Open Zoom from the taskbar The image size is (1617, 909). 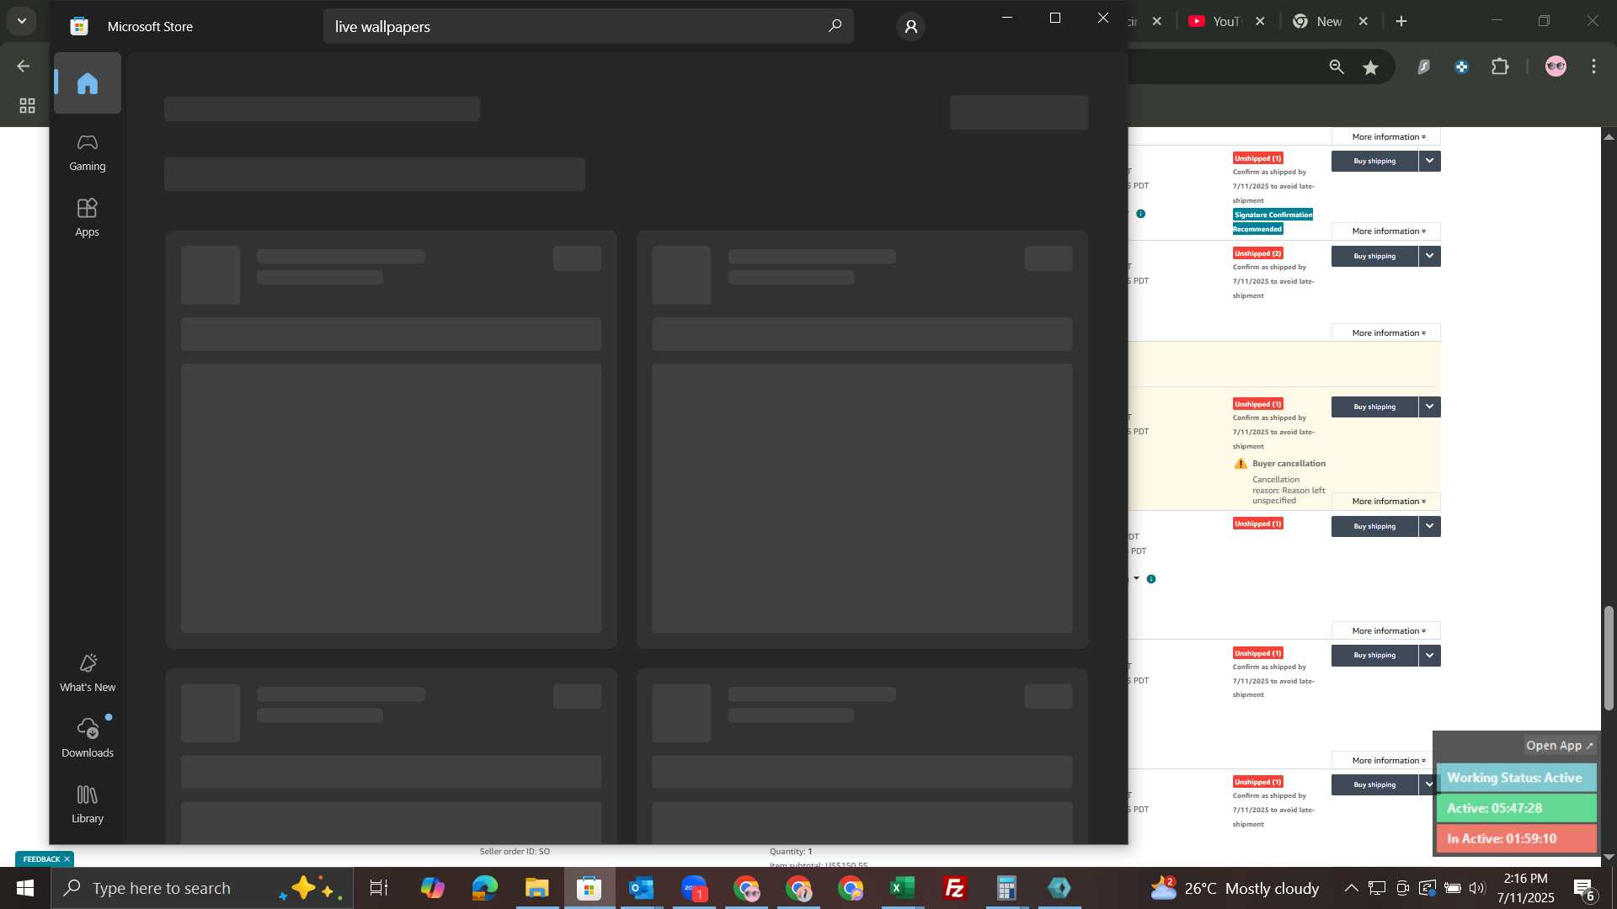(694, 888)
